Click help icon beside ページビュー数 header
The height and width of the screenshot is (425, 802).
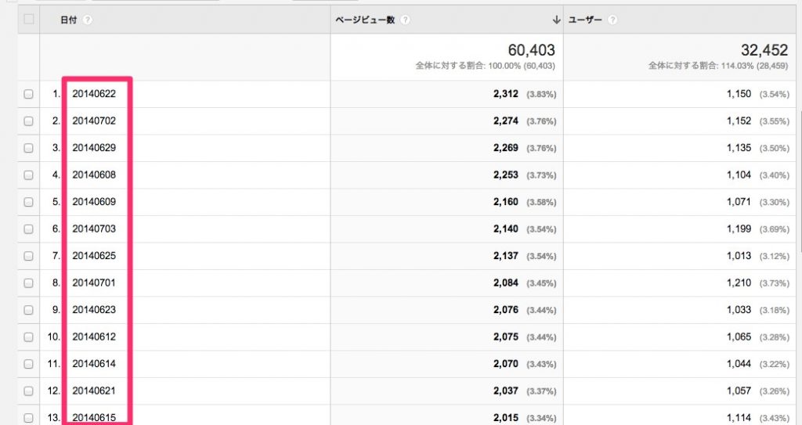(x=405, y=20)
